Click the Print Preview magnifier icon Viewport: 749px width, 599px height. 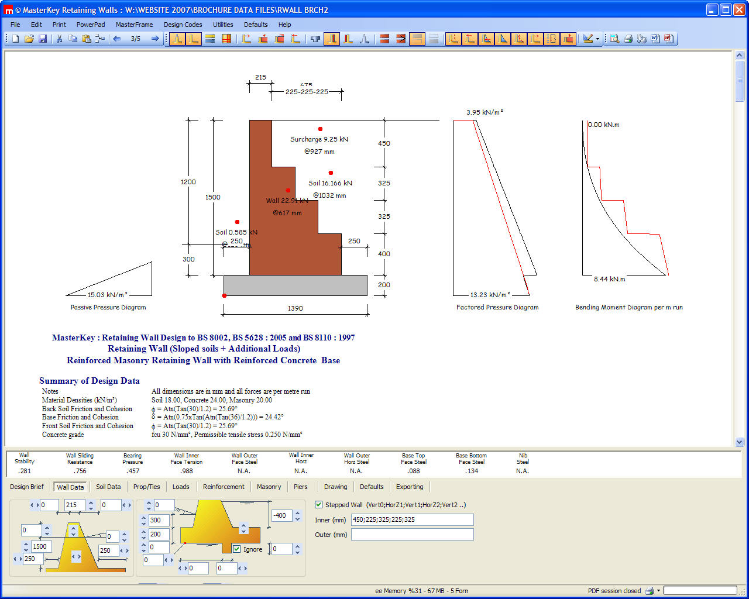[614, 39]
